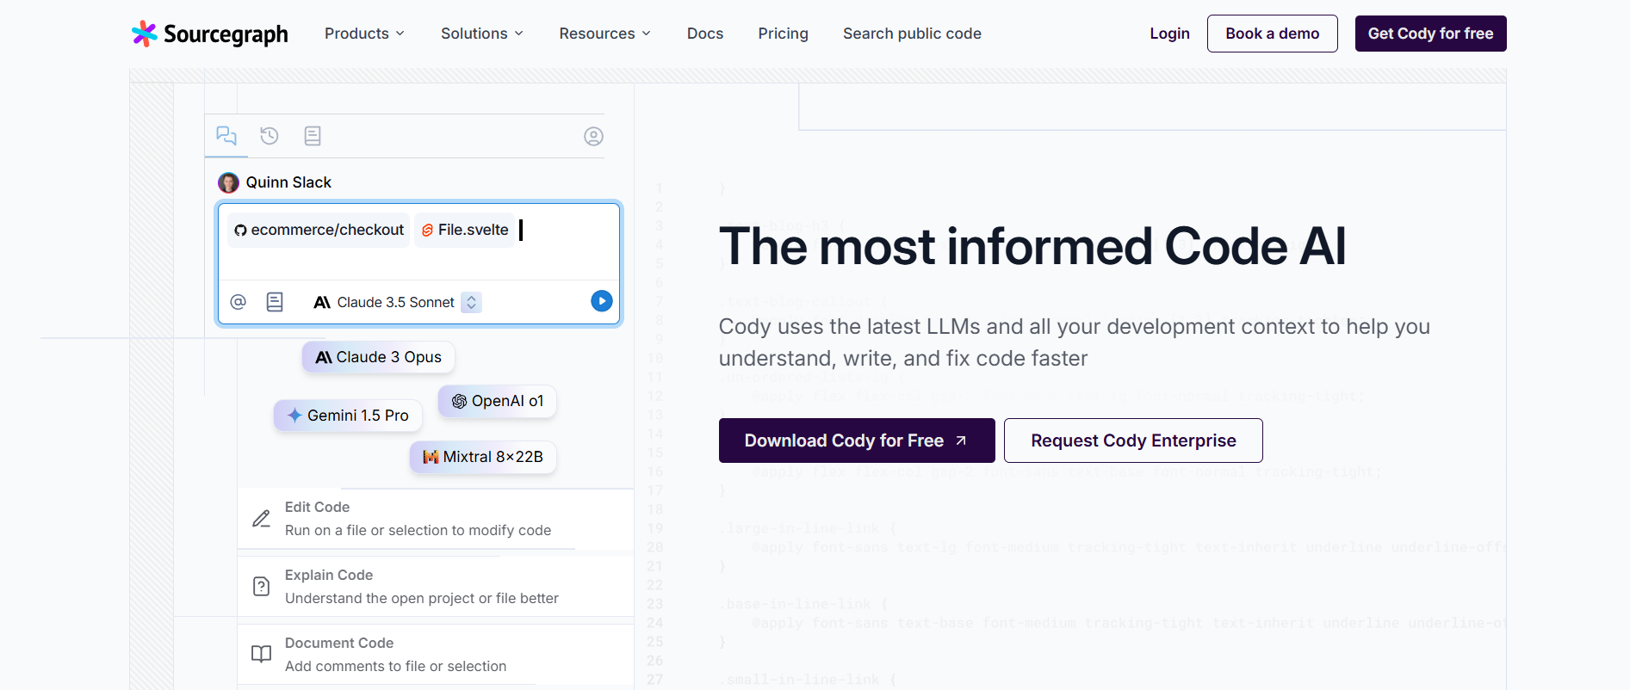The image size is (1630, 690).
Task: Expand the Solutions menu
Action: [482, 34]
